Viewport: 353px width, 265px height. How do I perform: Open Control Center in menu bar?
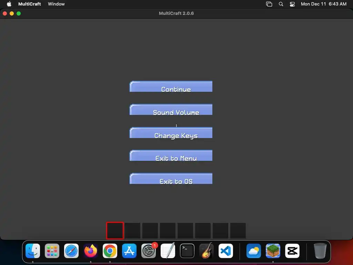[x=292, y=4]
